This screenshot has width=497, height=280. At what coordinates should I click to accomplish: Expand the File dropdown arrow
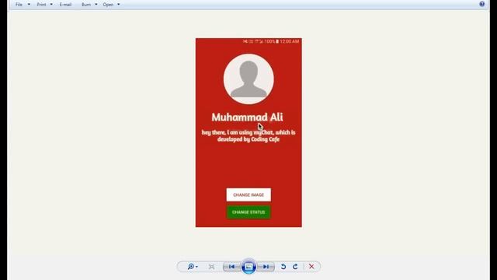pyautogui.click(x=29, y=5)
